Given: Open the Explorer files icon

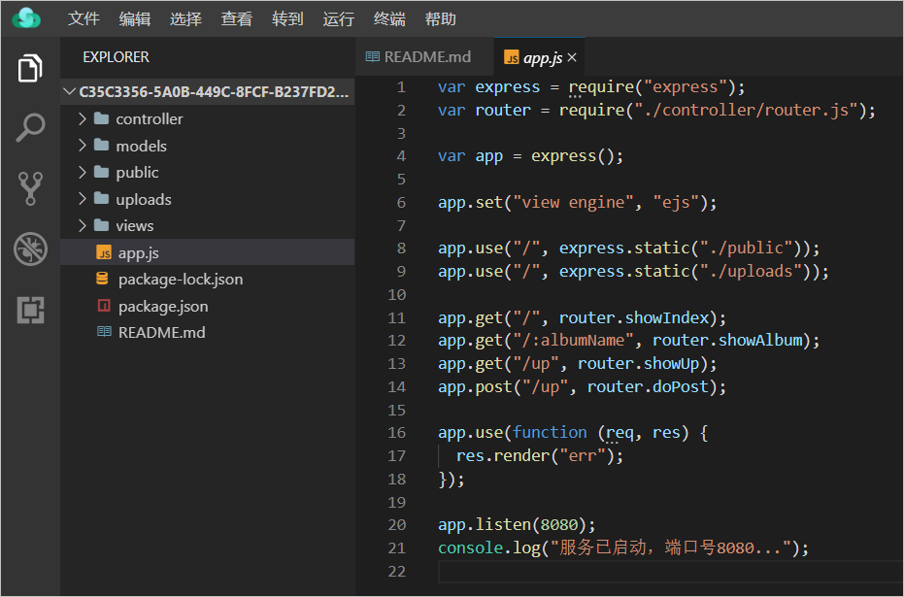Looking at the screenshot, I should [30, 69].
